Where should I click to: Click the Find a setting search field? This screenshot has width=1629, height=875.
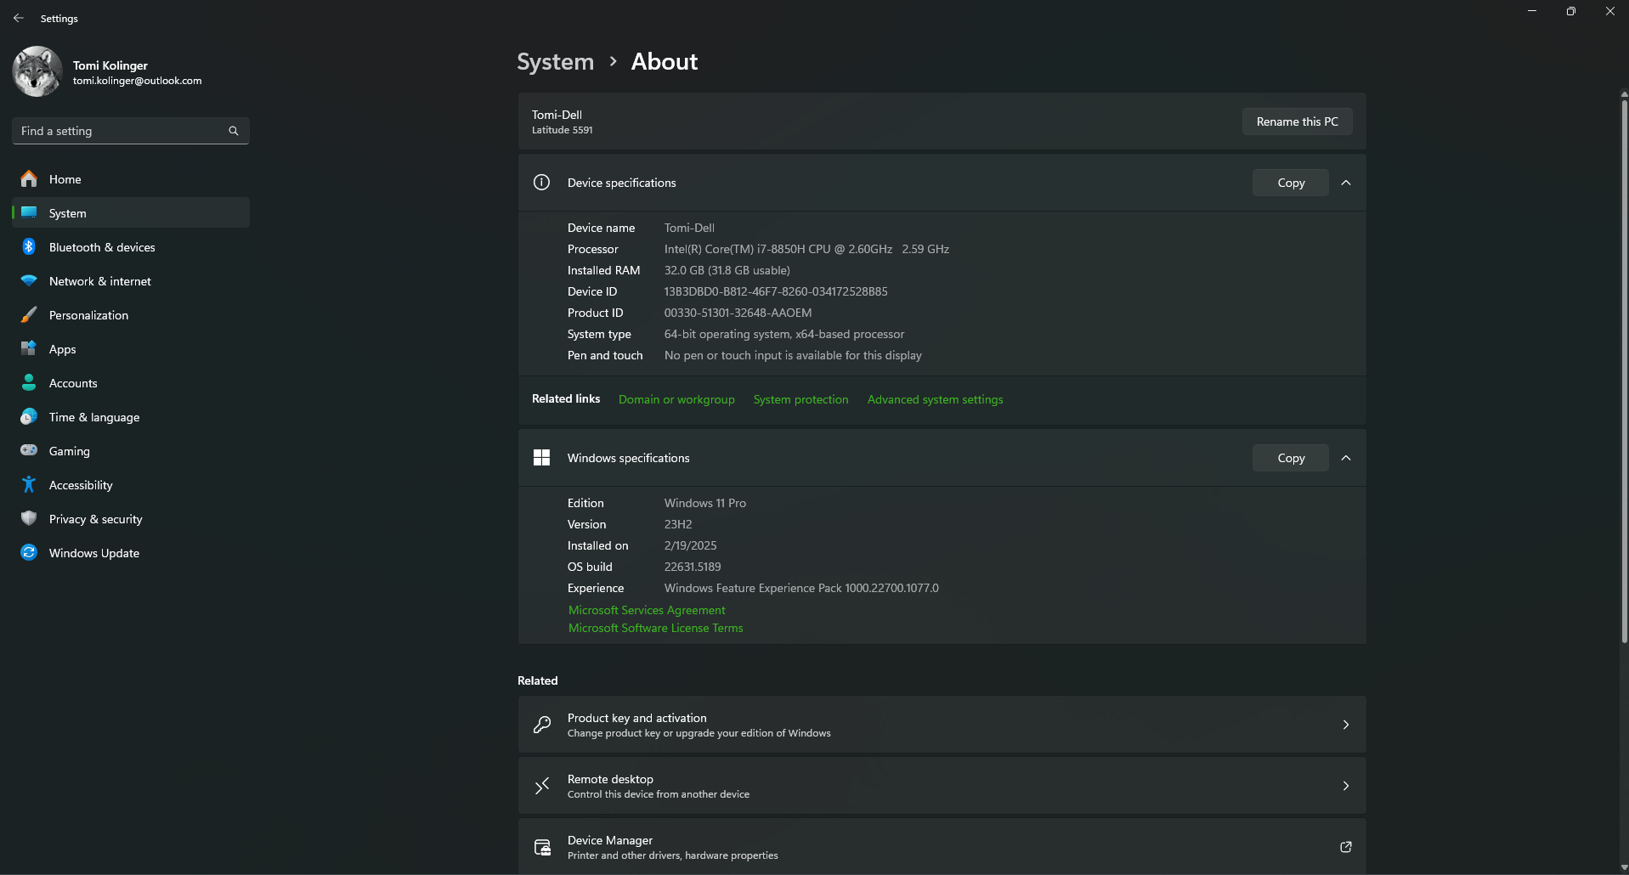(131, 131)
